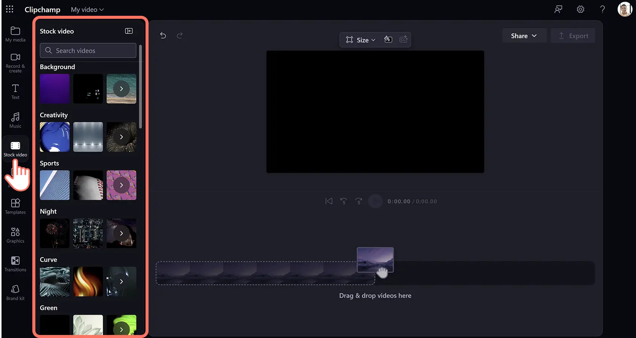Screen dimensions: 636x338
Task: Click the Background category heading
Action: coord(58,67)
